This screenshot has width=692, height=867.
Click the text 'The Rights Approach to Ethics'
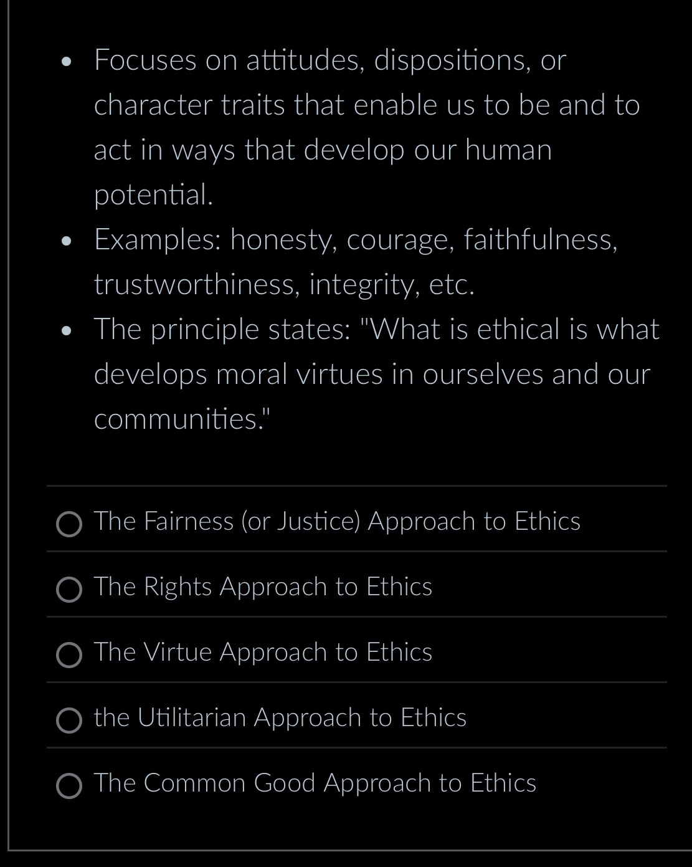pos(263,587)
